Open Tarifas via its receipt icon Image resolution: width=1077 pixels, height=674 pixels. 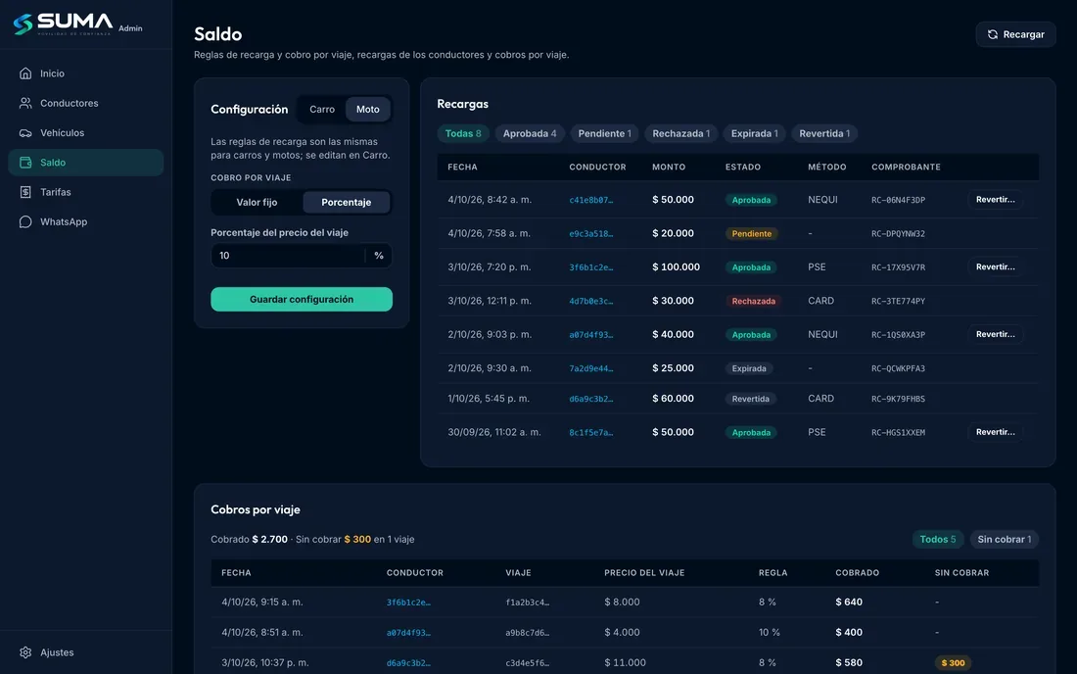coord(25,192)
